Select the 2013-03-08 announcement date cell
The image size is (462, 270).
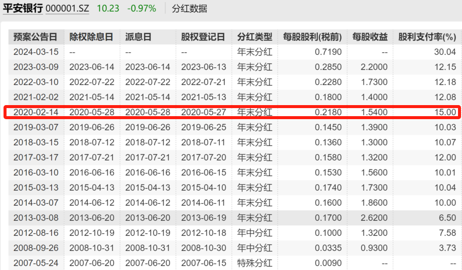coord(36,218)
